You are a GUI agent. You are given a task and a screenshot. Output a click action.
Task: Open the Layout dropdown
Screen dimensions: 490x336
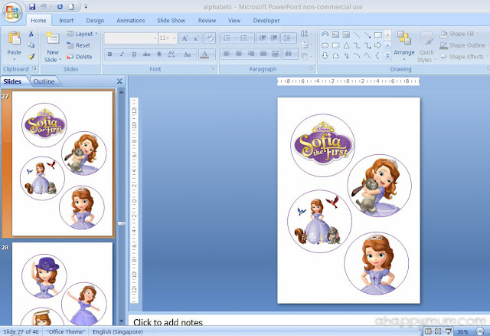coord(82,34)
